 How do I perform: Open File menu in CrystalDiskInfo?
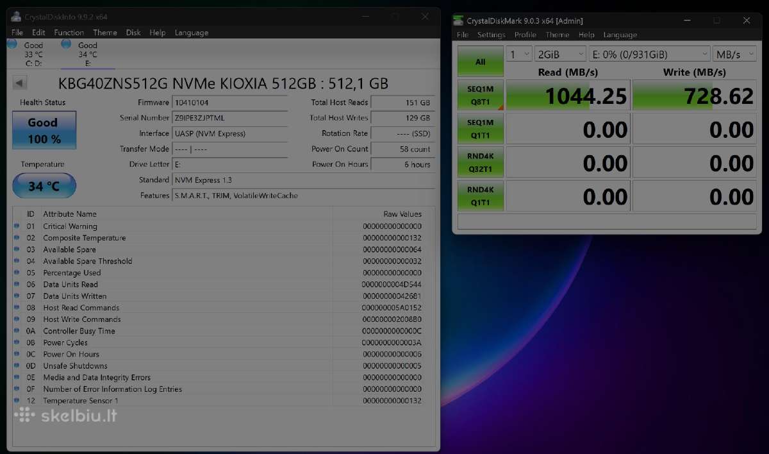pos(17,33)
